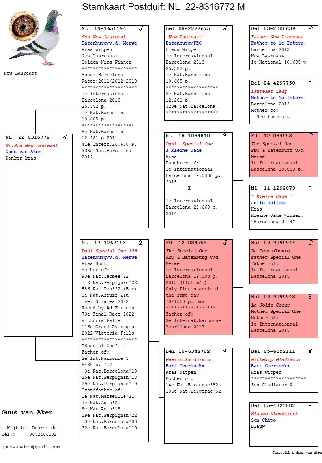
Task: Click the Stamkaart Postduif title heading
Action: coord(163,6)
